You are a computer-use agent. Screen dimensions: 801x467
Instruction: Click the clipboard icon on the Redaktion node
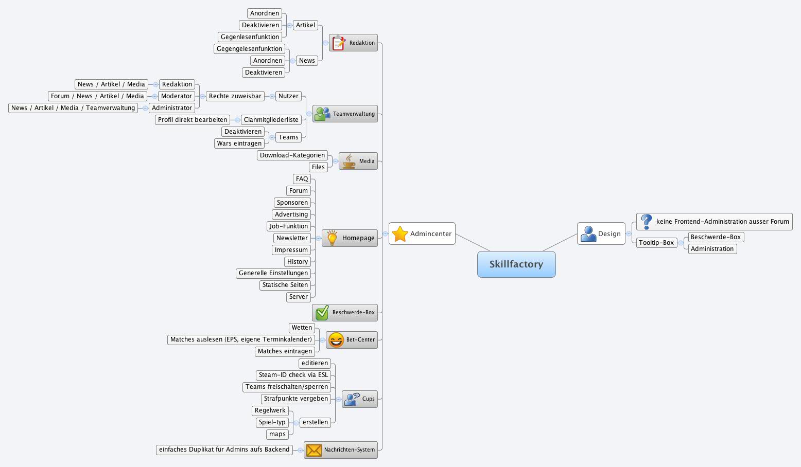click(x=338, y=43)
